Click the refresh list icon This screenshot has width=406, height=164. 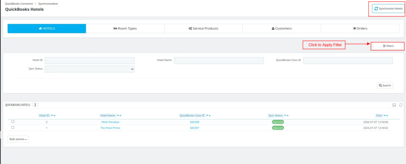click(400, 105)
